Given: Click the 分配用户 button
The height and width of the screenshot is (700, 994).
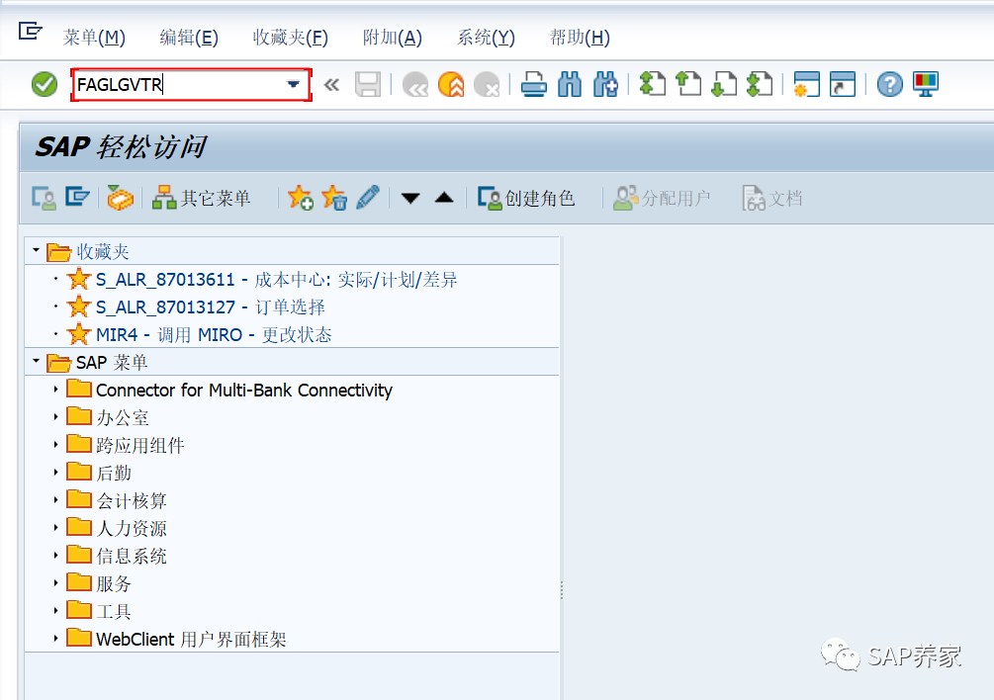Looking at the screenshot, I should [662, 199].
